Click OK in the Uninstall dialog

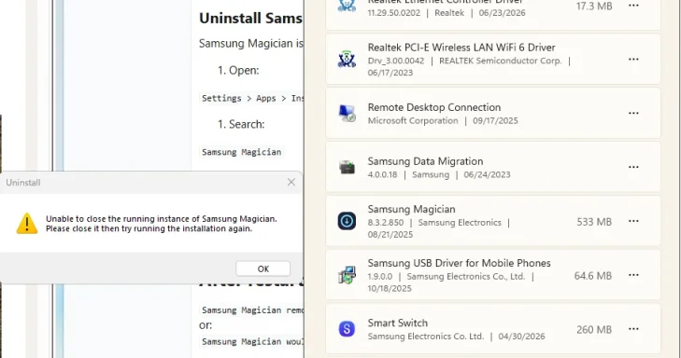click(x=262, y=268)
